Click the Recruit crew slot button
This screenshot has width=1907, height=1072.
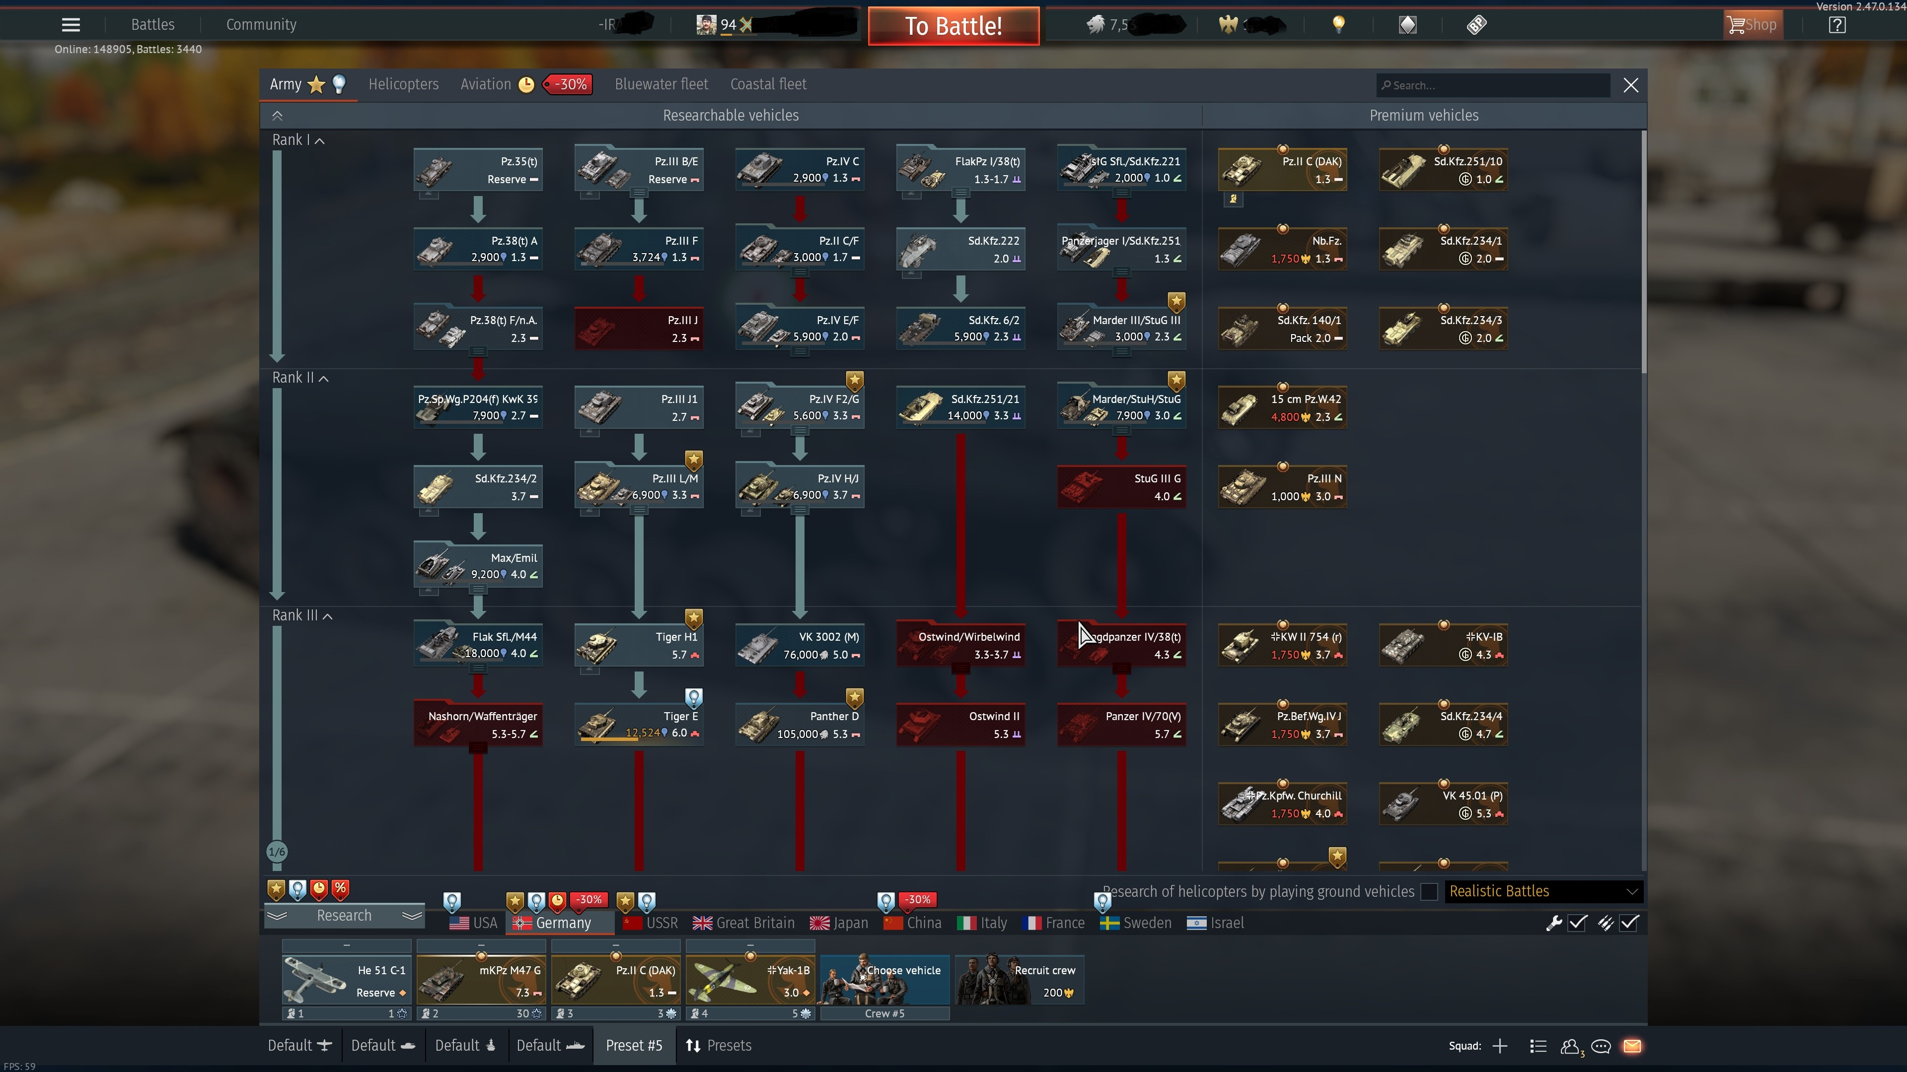(x=1020, y=980)
